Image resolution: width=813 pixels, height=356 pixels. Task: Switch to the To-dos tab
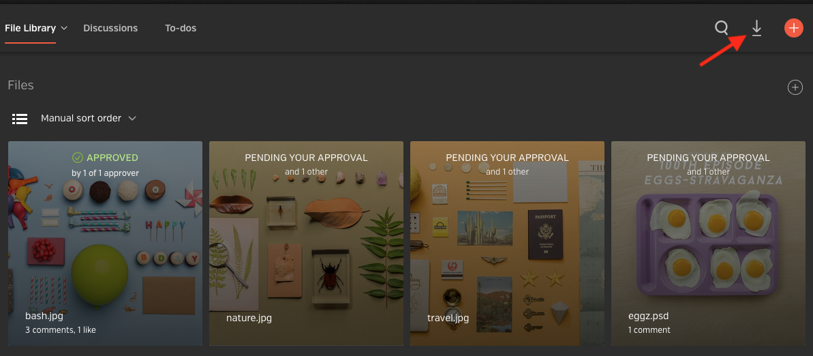click(181, 28)
